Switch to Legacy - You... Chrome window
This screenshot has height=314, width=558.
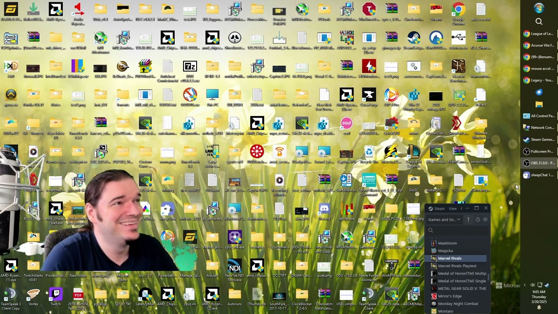(539, 80)
